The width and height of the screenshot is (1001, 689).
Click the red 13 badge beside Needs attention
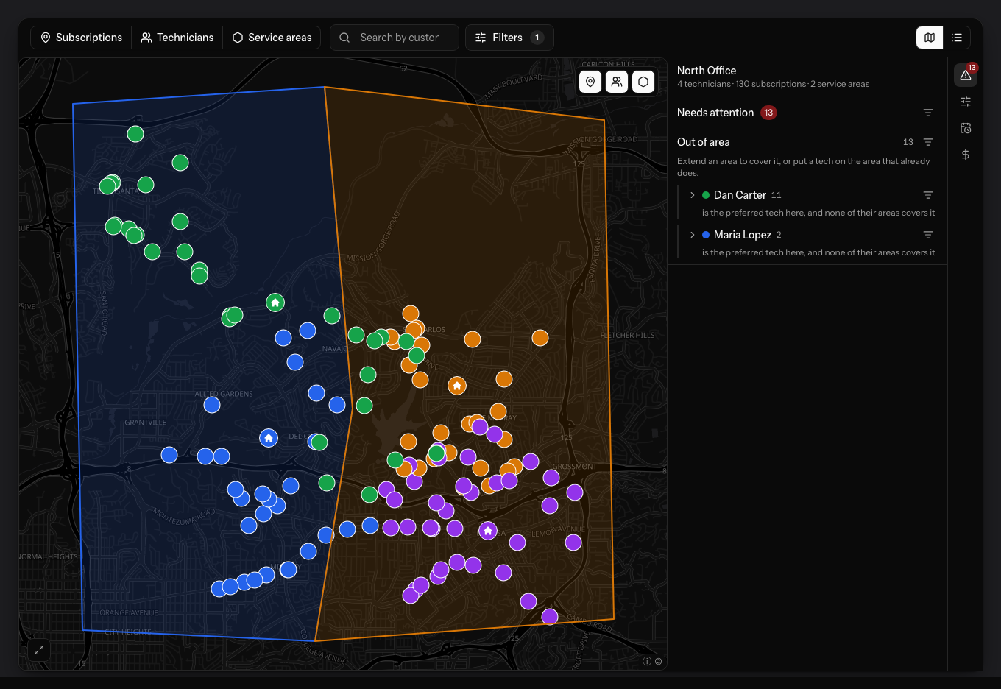click(x=768, y=113)
